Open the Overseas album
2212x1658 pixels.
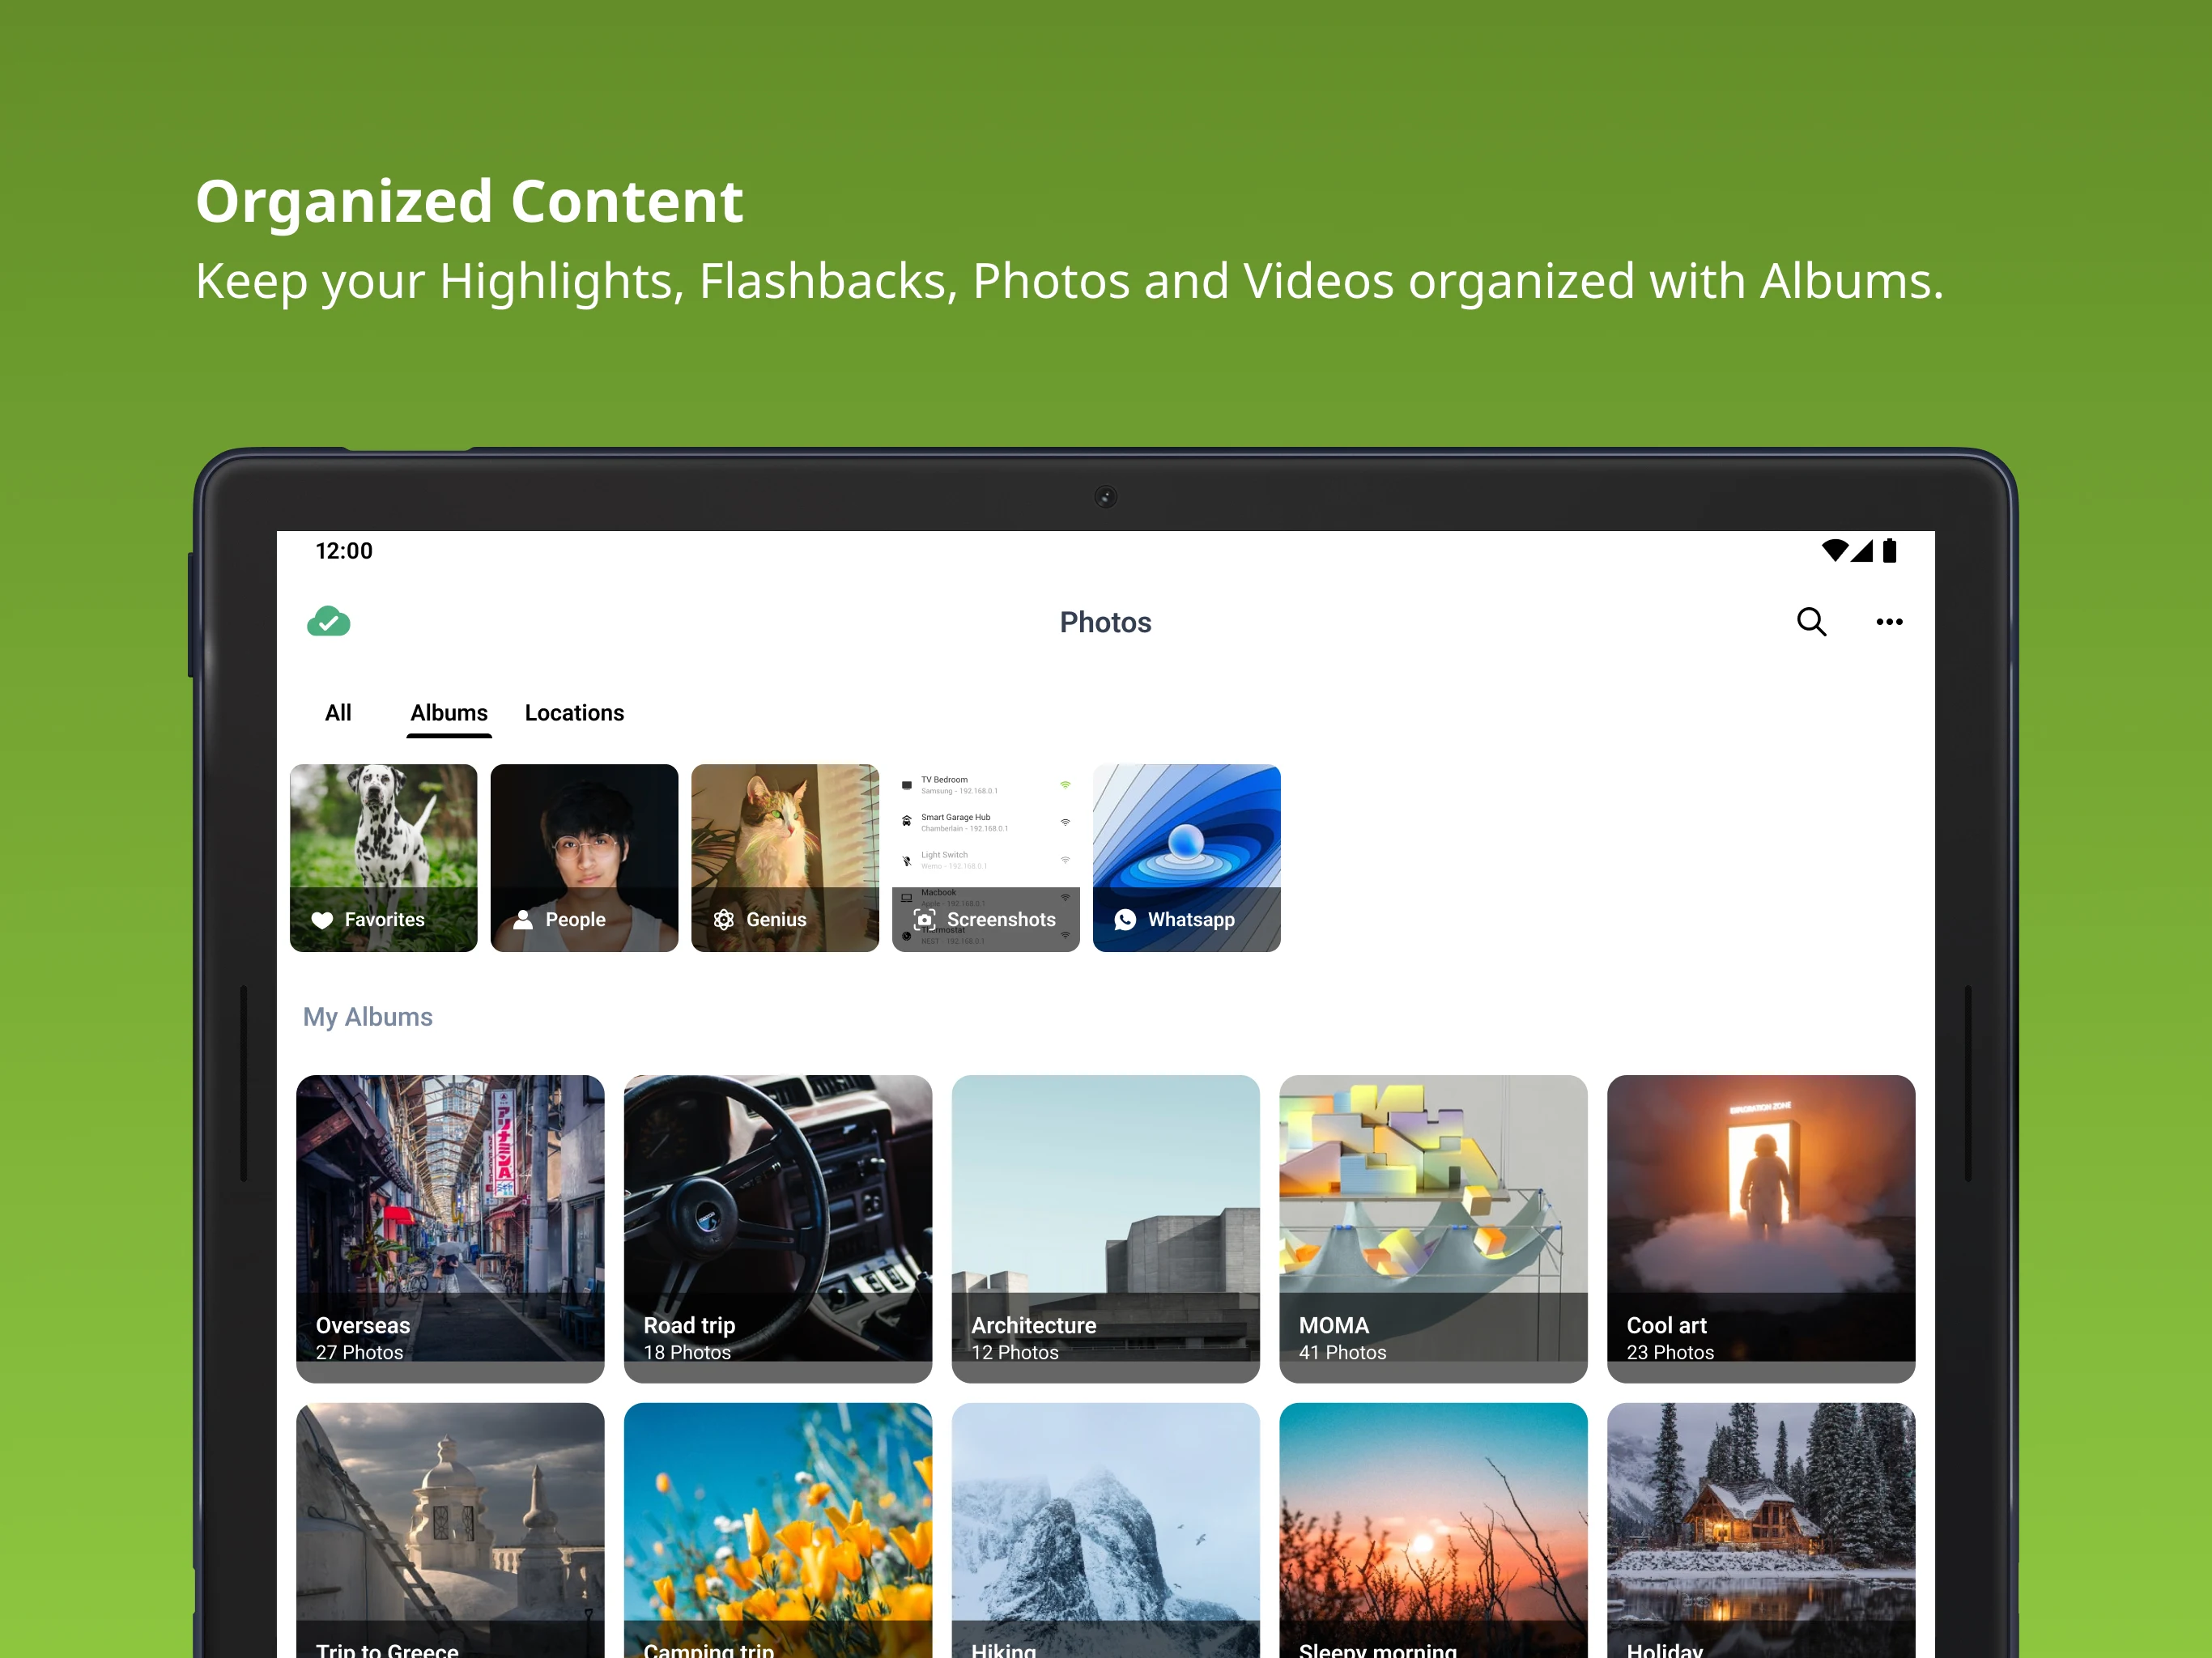click(x=450, y=1228)
